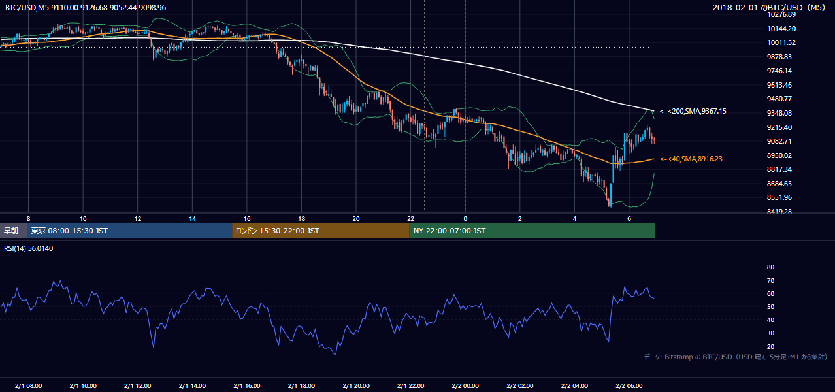Click the 40 SMA 8916.23 label
This screenshot has height=392, width=835.
tap(691, 159)
